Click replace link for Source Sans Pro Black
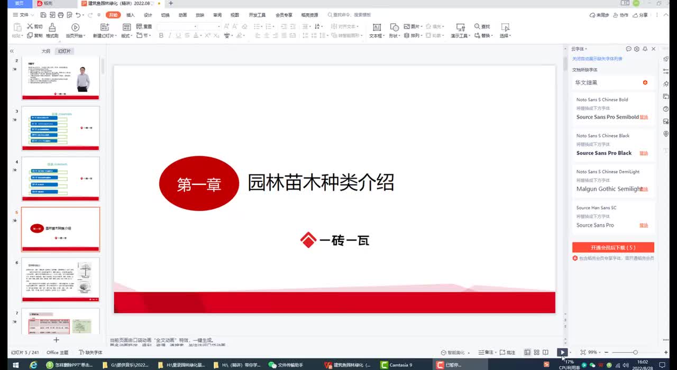Screen dimensions: 677x370 [x=644, y=153]
